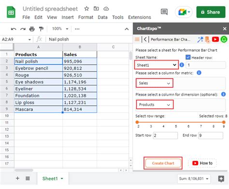This screenshot has height=189, width=229.
Task: Open the metric column dropdown showing Sales
Action: 155,83
